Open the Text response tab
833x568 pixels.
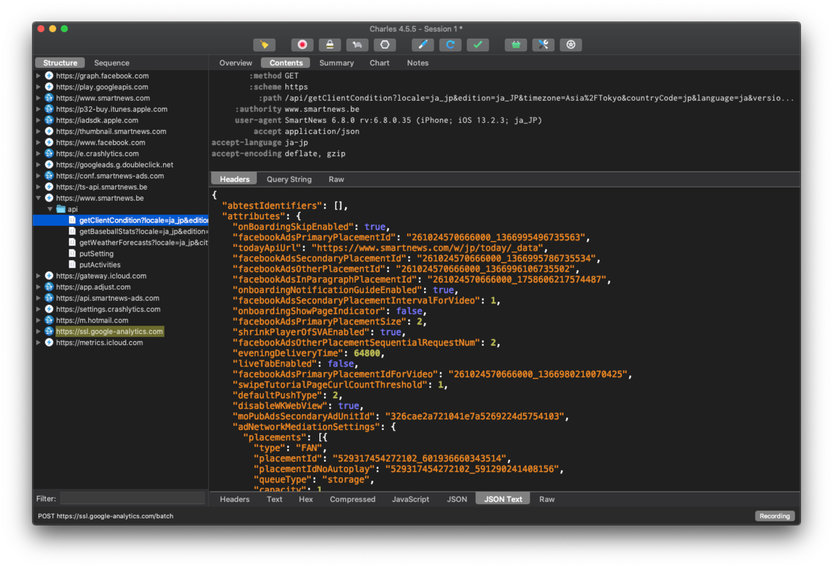pyautogui.click(x=275, y=499)
